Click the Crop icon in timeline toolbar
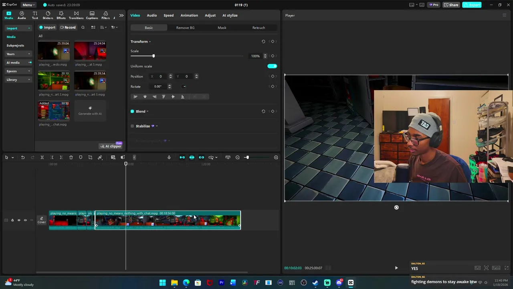The image size is (513, 289). click(90, 157)
